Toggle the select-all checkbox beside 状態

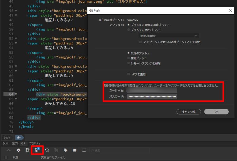[6, 157]
